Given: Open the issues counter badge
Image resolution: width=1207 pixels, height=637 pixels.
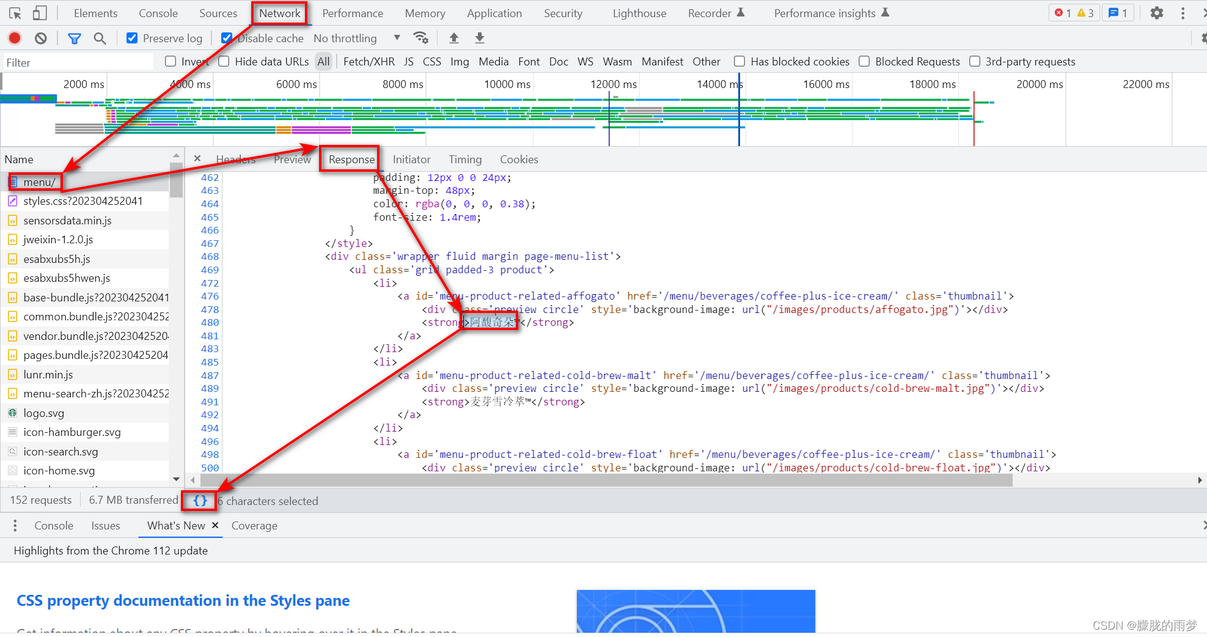Looking at the screenshot, I should (1118, 13).
